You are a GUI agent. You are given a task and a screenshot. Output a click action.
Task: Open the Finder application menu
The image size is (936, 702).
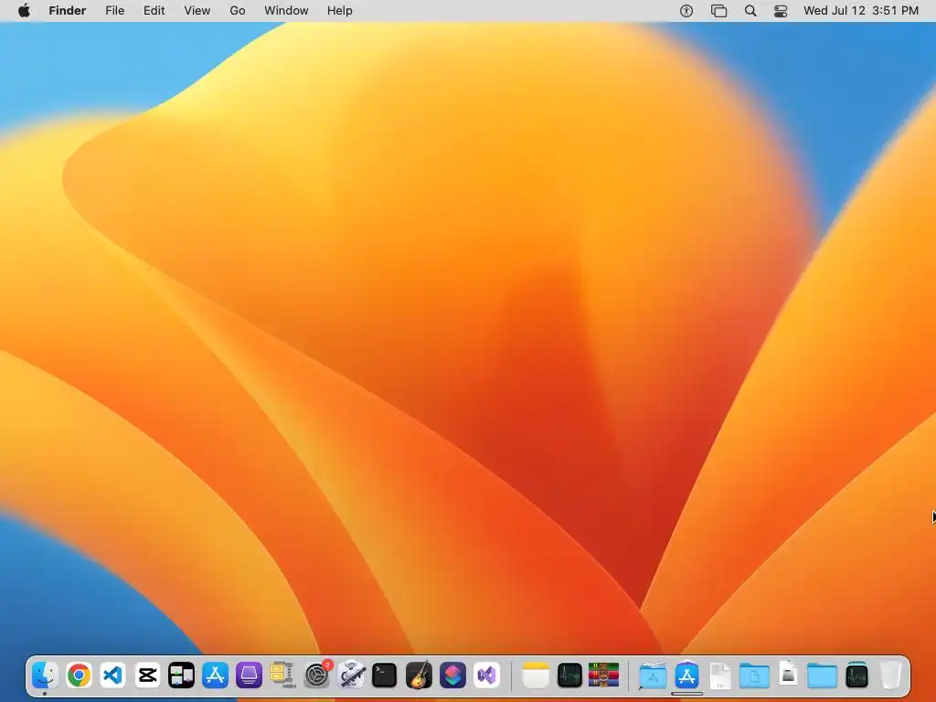coord(68,11)
